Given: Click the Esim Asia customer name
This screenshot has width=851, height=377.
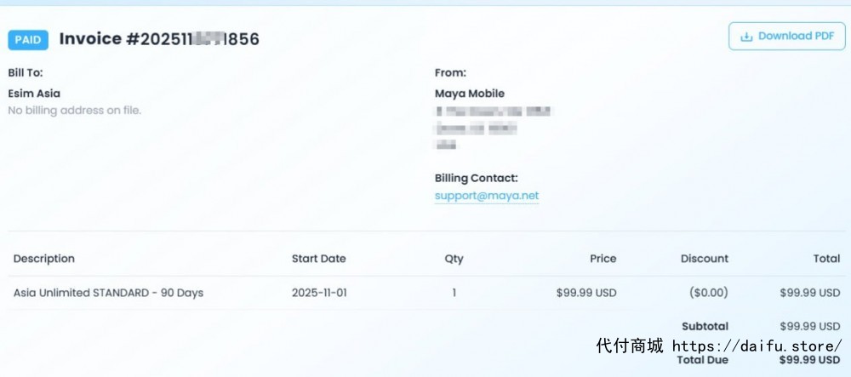Looking at the screenshot, I should [34, 94].
